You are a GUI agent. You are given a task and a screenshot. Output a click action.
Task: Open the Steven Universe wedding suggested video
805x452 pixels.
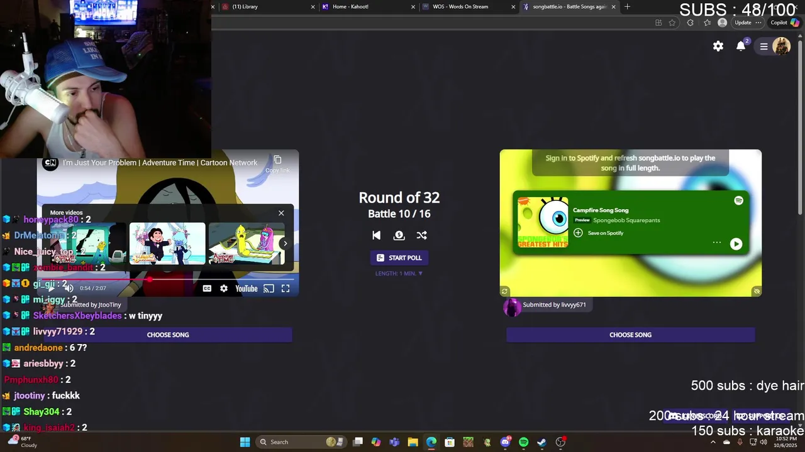[167, 244]
